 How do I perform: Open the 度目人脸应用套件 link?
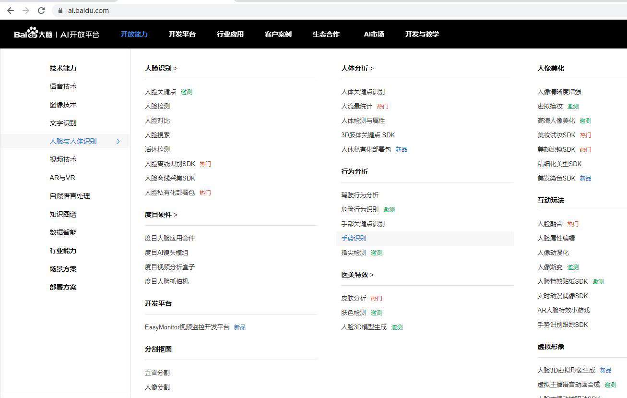[170, 238]
